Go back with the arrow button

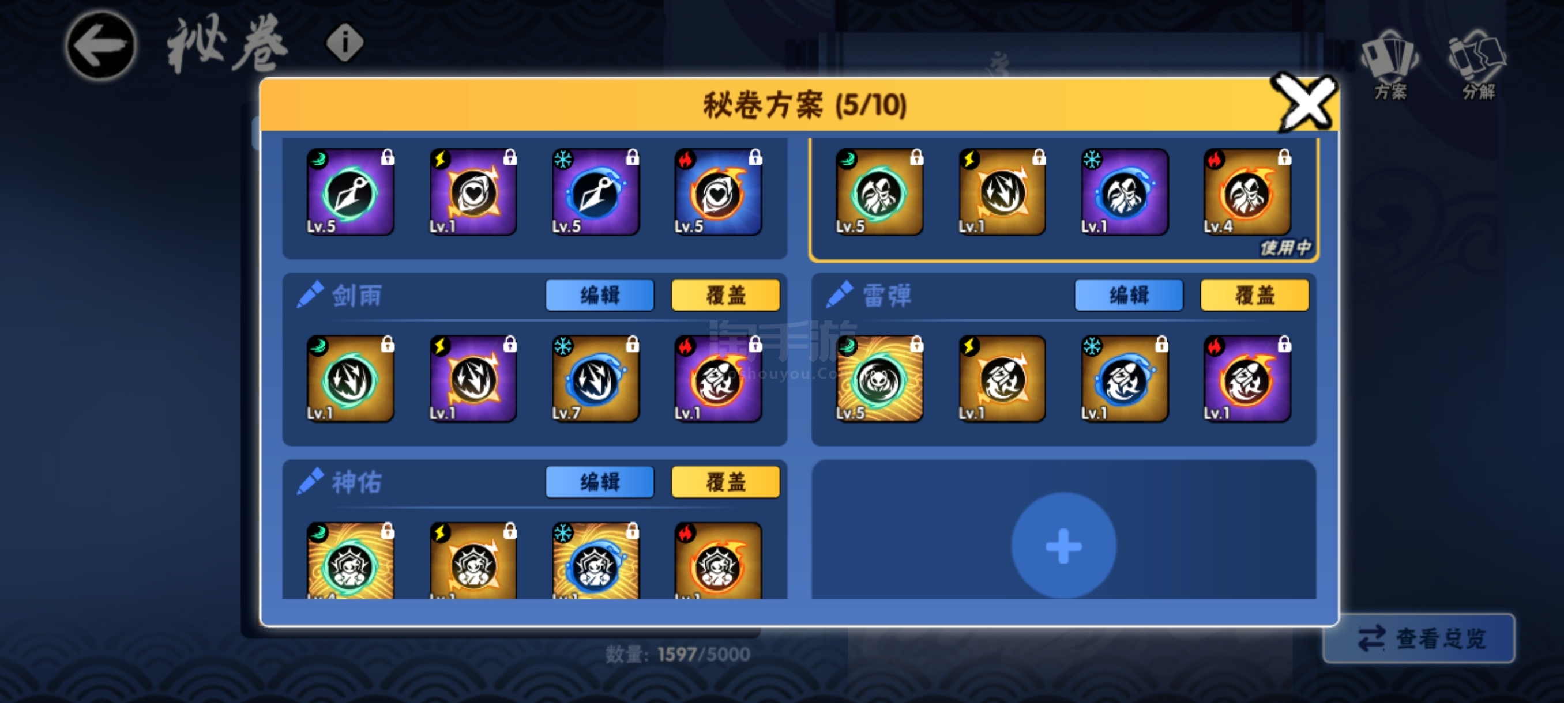coord(101,46)
